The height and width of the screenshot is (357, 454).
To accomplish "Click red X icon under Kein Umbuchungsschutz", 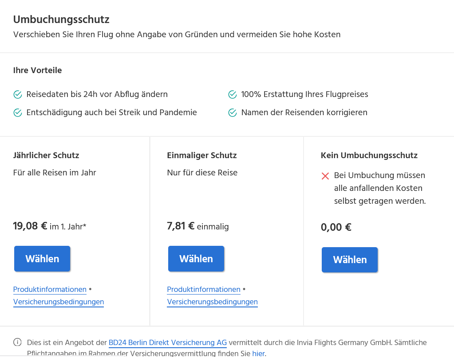I will [325, 176].
